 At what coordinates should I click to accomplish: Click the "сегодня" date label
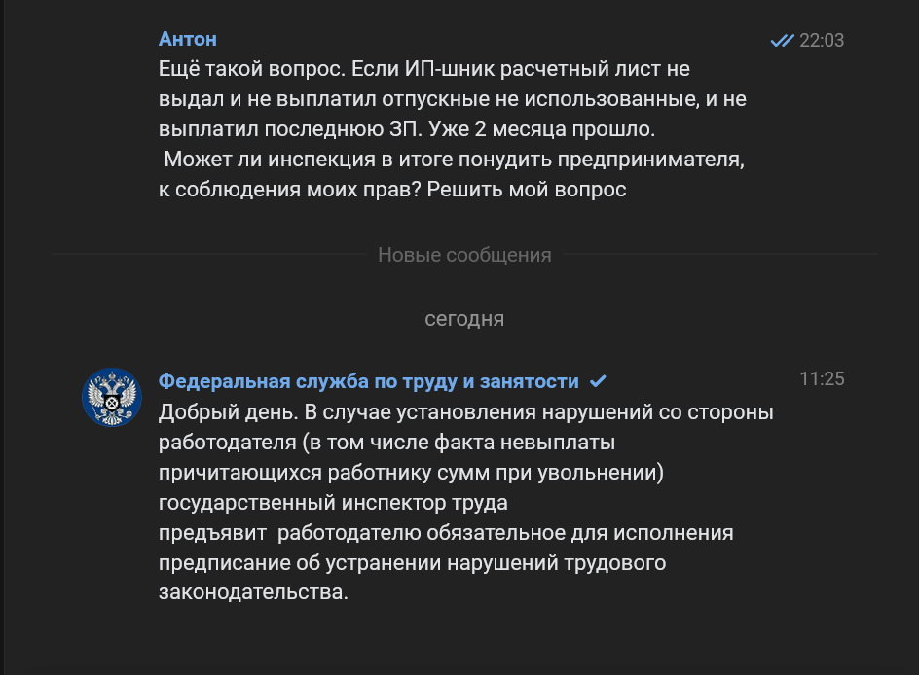464,318
